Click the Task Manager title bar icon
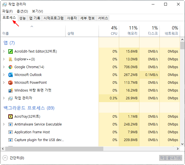 coord(5,4)
